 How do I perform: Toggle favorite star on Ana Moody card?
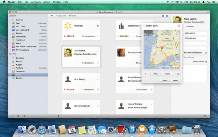(x=98, y=79)
